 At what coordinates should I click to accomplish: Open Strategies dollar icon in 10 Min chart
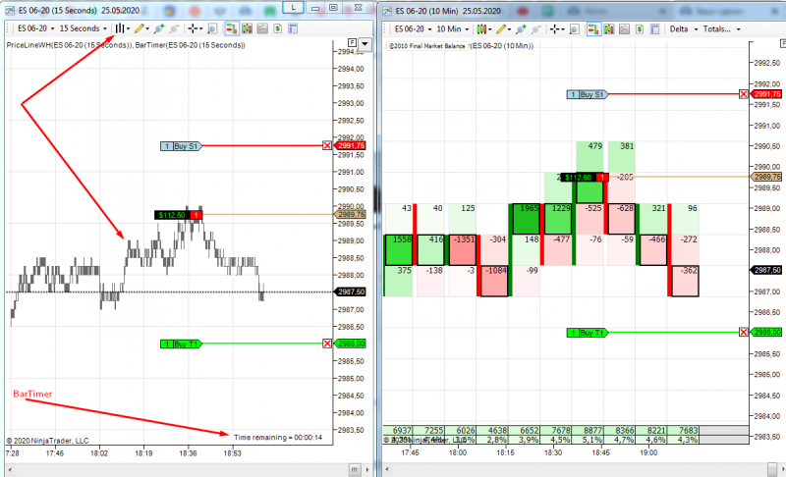640,29
